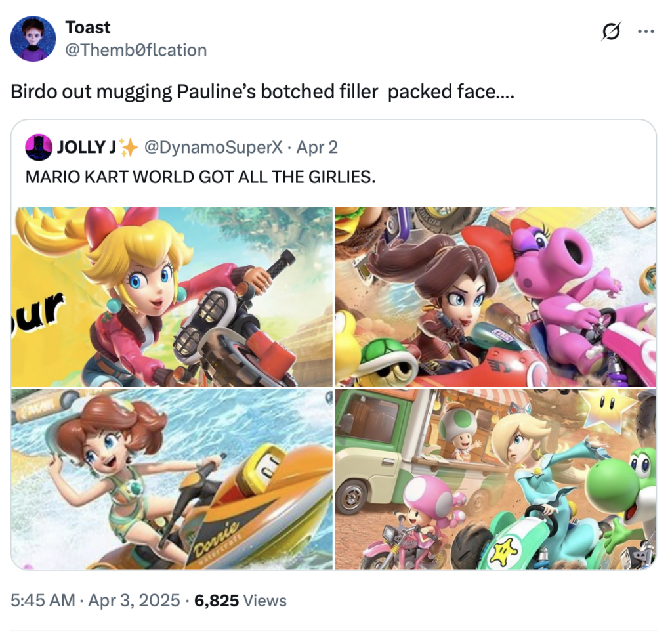Screen dimensions: 672x636
Task: Click the quoted JOLLY J post
Action: click(336, 348)
